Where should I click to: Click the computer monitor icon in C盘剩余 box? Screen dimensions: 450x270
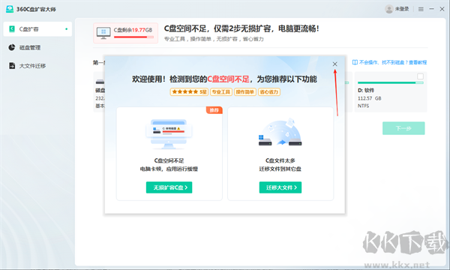click(x=103, y=33)
